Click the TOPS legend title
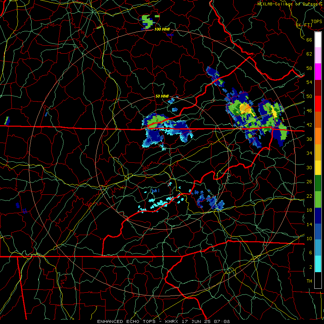The image size is (324, 324). [316, 22]
